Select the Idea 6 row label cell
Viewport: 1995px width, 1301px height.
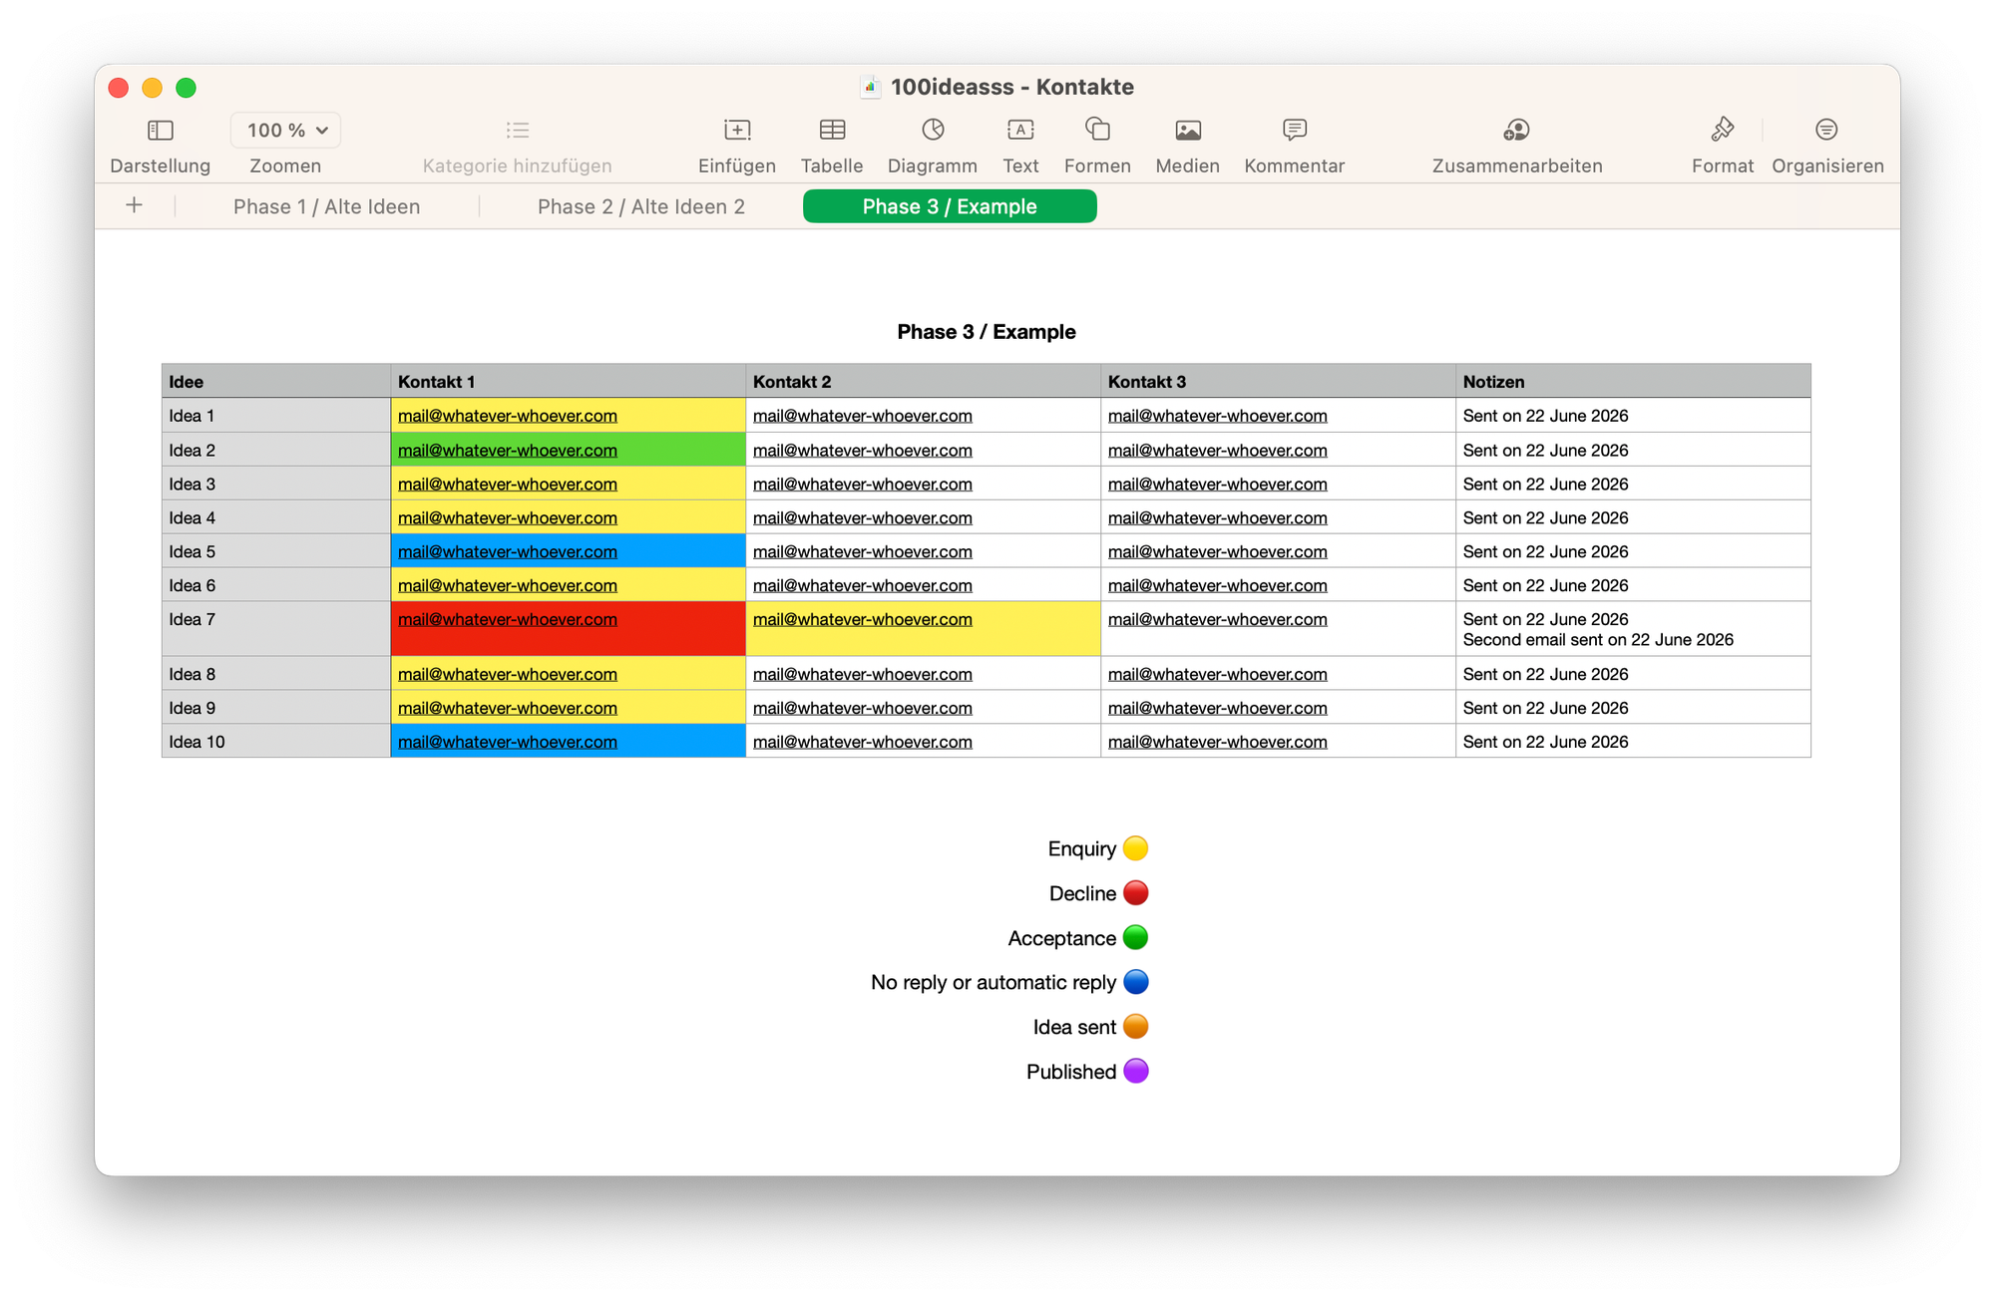tap(276, 585)
